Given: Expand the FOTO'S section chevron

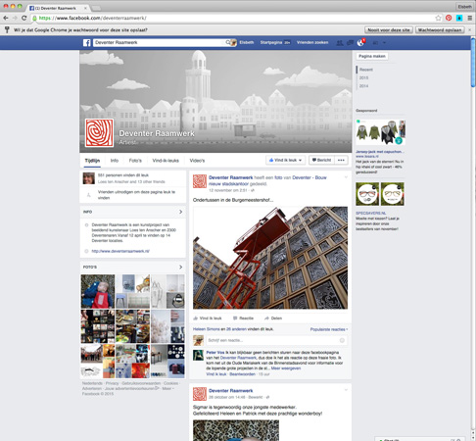Looking at the screenshot, I should pos(180,268).
